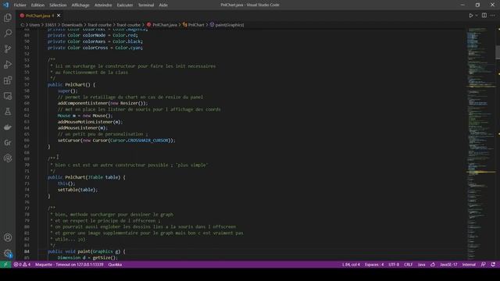Open the Affichage menu

(x=80, y=5)
